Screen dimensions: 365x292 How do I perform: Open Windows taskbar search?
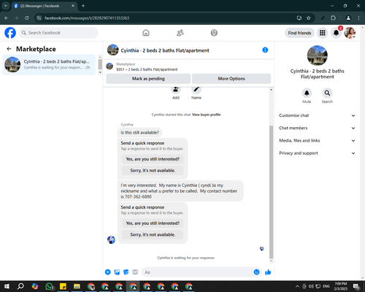20,286
